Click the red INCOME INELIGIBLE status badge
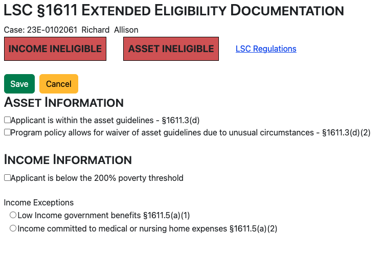The width and height of the screenshot is (383, 256). (x=55, y=49)
